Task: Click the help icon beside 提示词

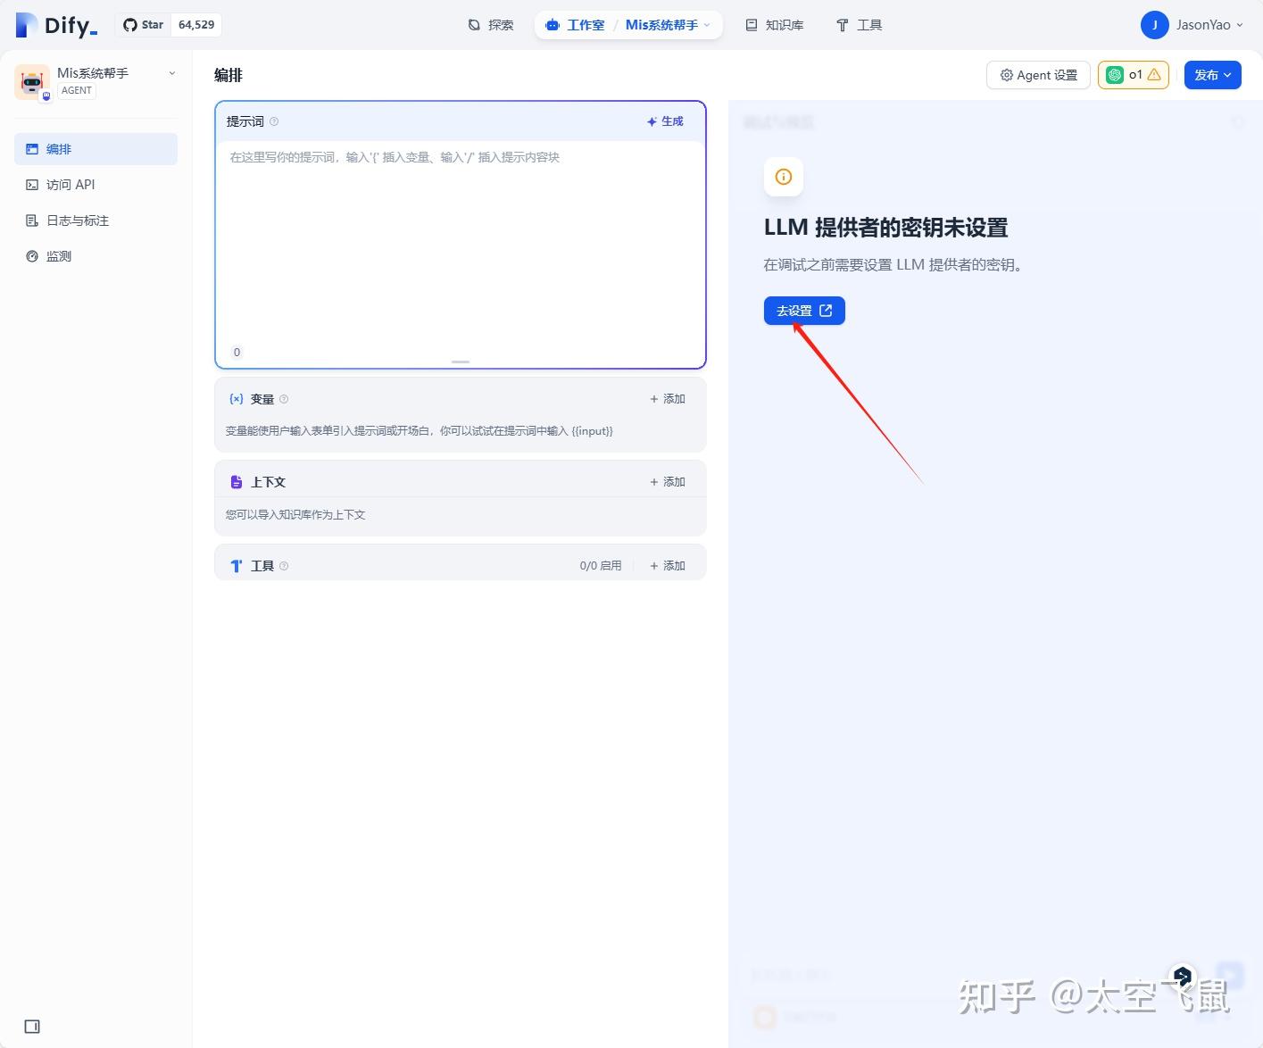Action: point(273,121)
